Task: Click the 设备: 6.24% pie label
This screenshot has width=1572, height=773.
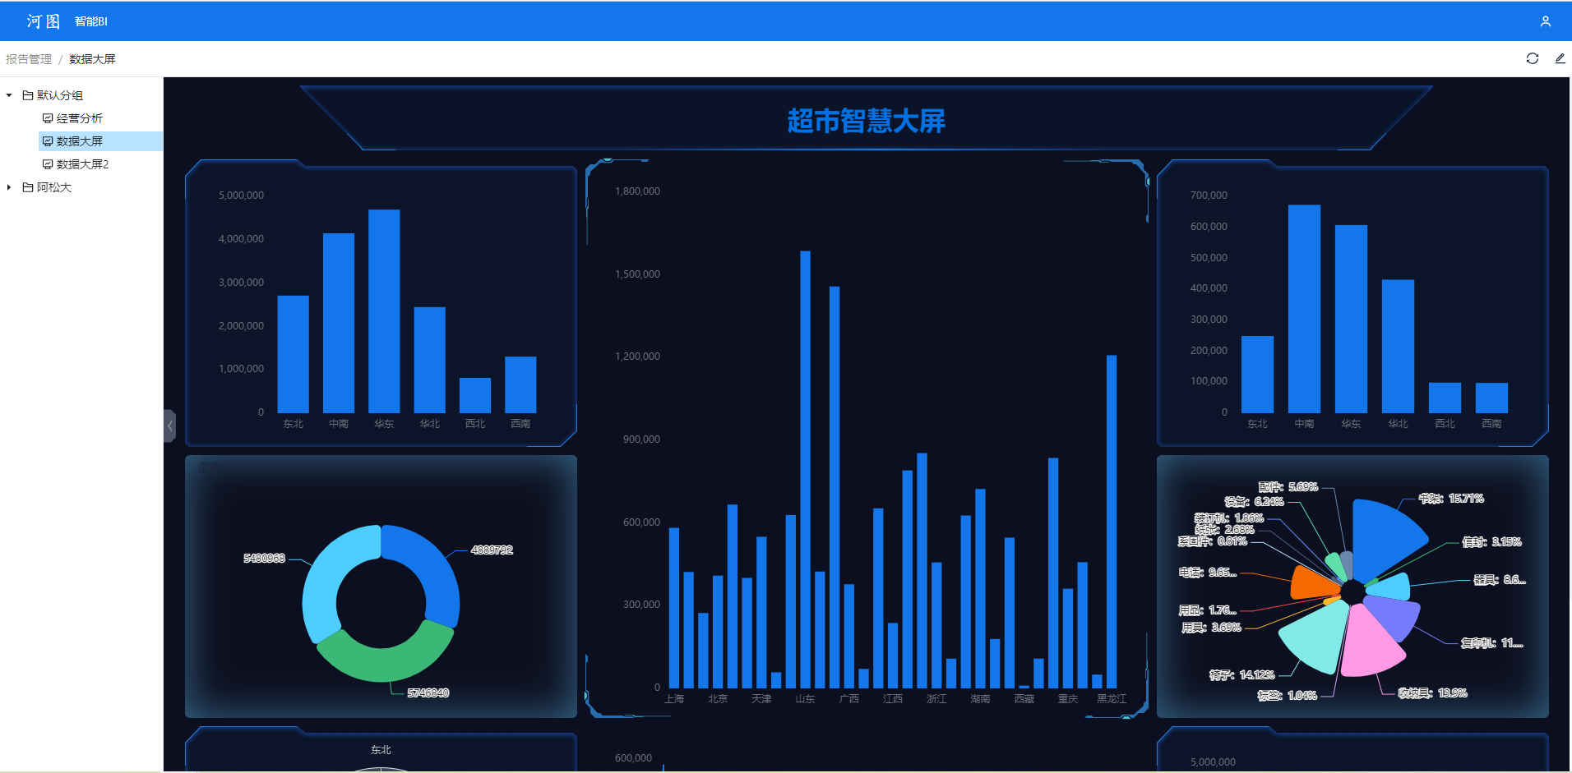Action: (1254, 502)
